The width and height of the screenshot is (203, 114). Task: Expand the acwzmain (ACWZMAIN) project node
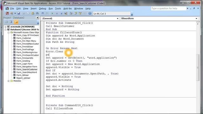[5, 27]
